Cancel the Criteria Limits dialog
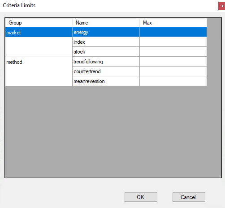The image size is (225, 208). (189, 197)
